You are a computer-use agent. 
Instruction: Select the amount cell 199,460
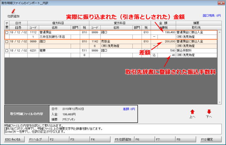coord(163,32)
